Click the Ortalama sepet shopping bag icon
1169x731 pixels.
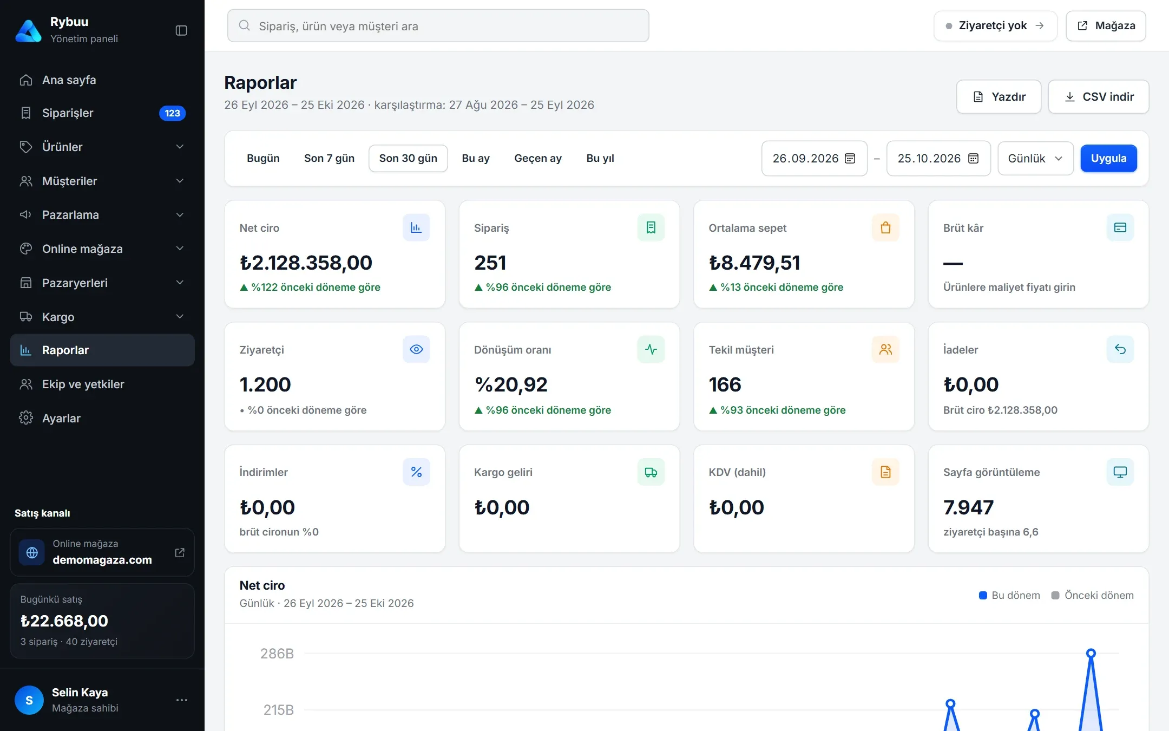tap(885, 227)
